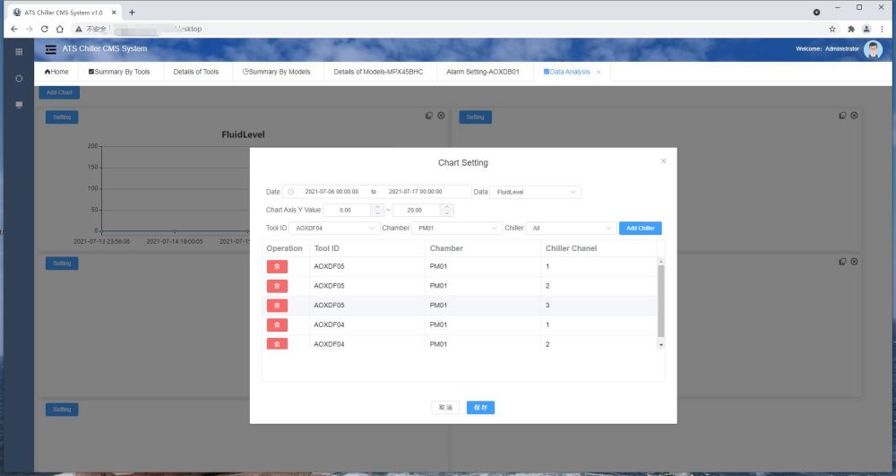This screenshot has width=896, height=476.
Task: Delete the AOXDF05 PM01 channel 1 row
Action: pyautogui.click(x=277, y=266)
